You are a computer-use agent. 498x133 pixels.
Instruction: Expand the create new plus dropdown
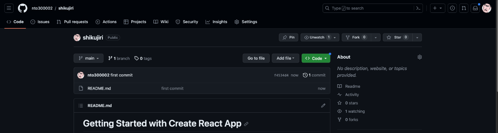[438, 8]
